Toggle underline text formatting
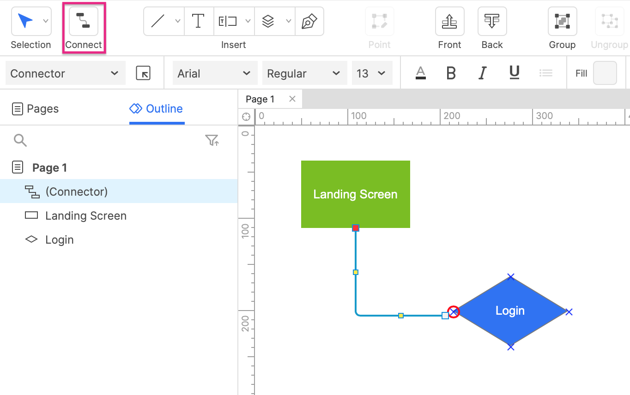The image size is (630, 395). (514, 72)
